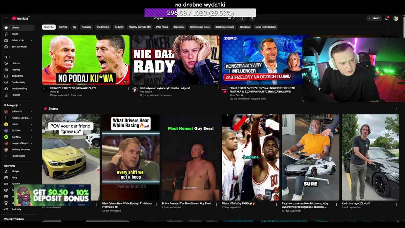Select the Nowe rekomendacje chip
This screenshot has width=405, height=228.
pyautogui.click(x=265, y=27)
